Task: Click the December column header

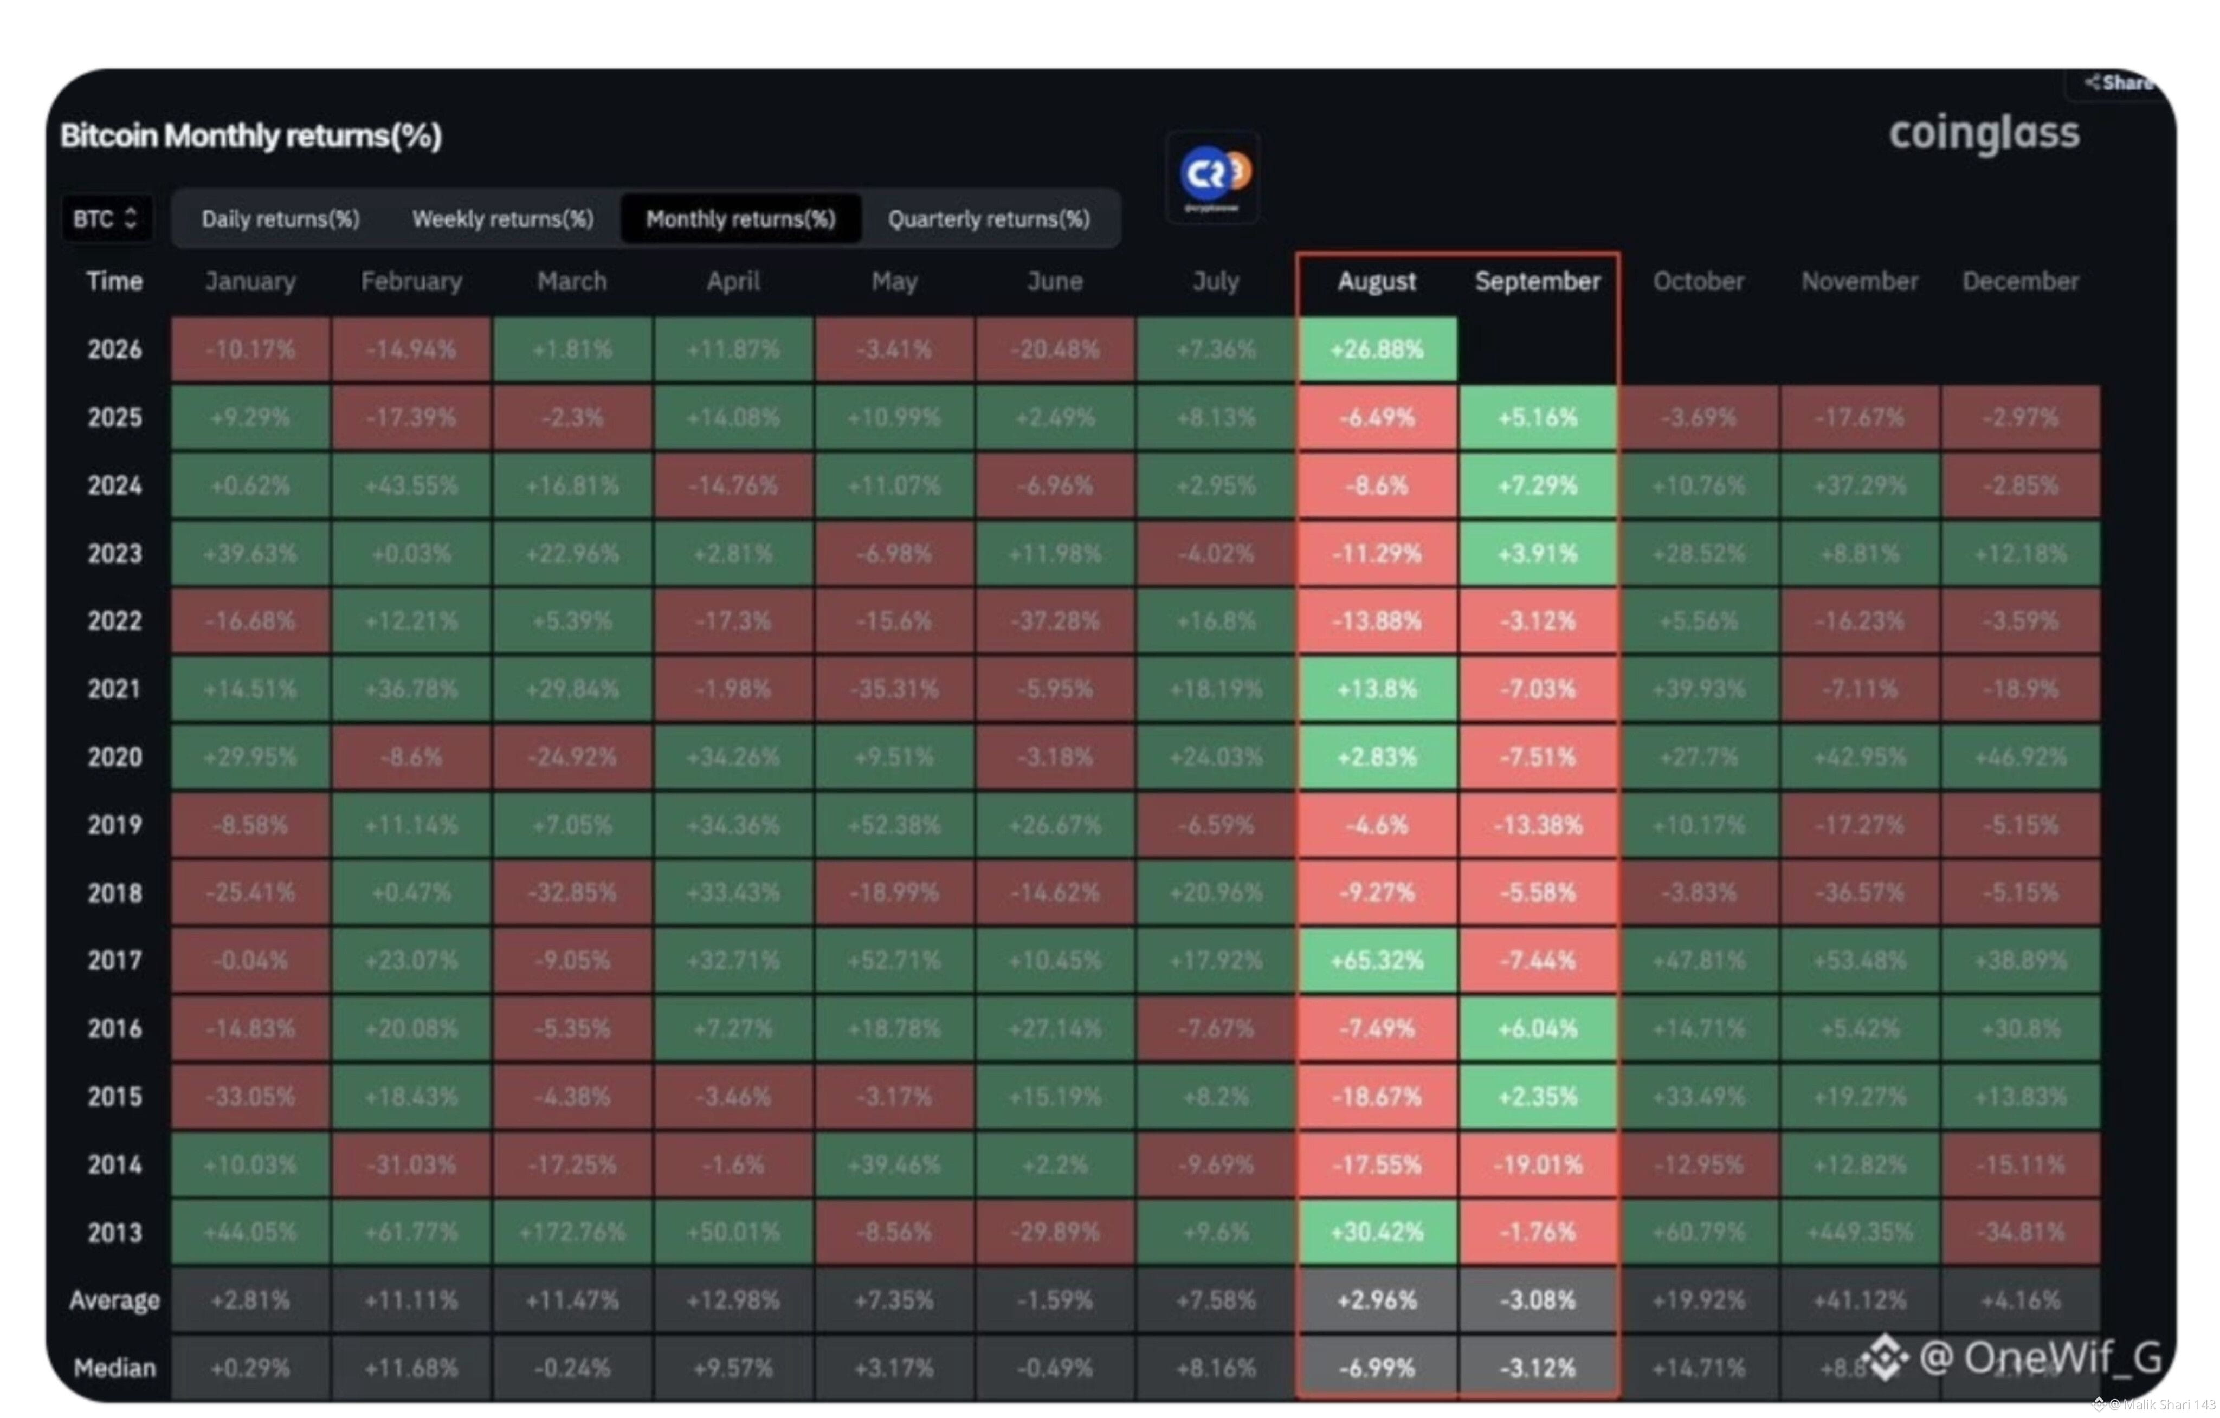Action: 2020,281
